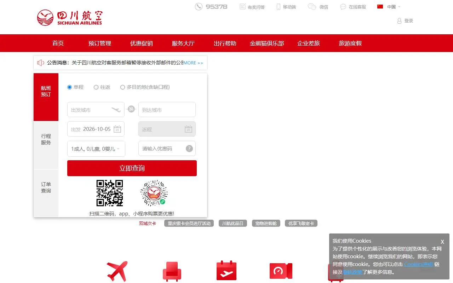
Task: Close the Cookies notice
Action: click(442, 242)
